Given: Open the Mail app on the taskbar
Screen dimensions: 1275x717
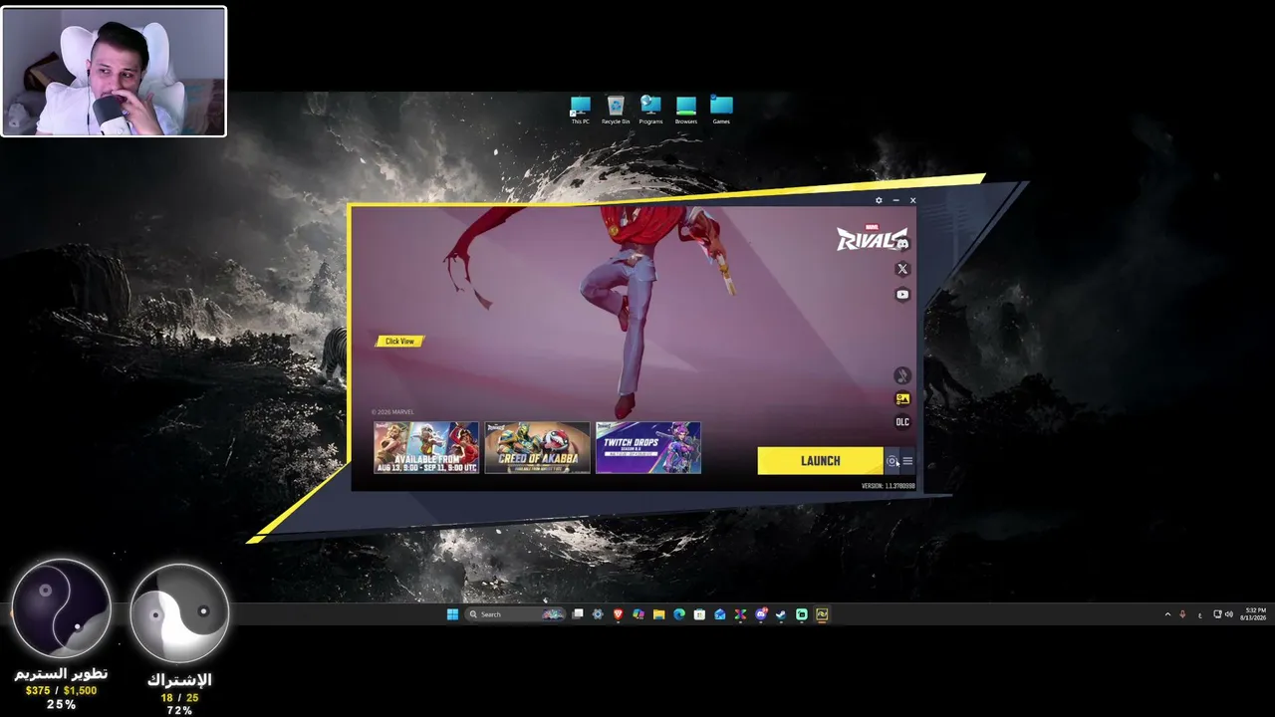Looking at the screenshot, I should (x=720, y=614).
